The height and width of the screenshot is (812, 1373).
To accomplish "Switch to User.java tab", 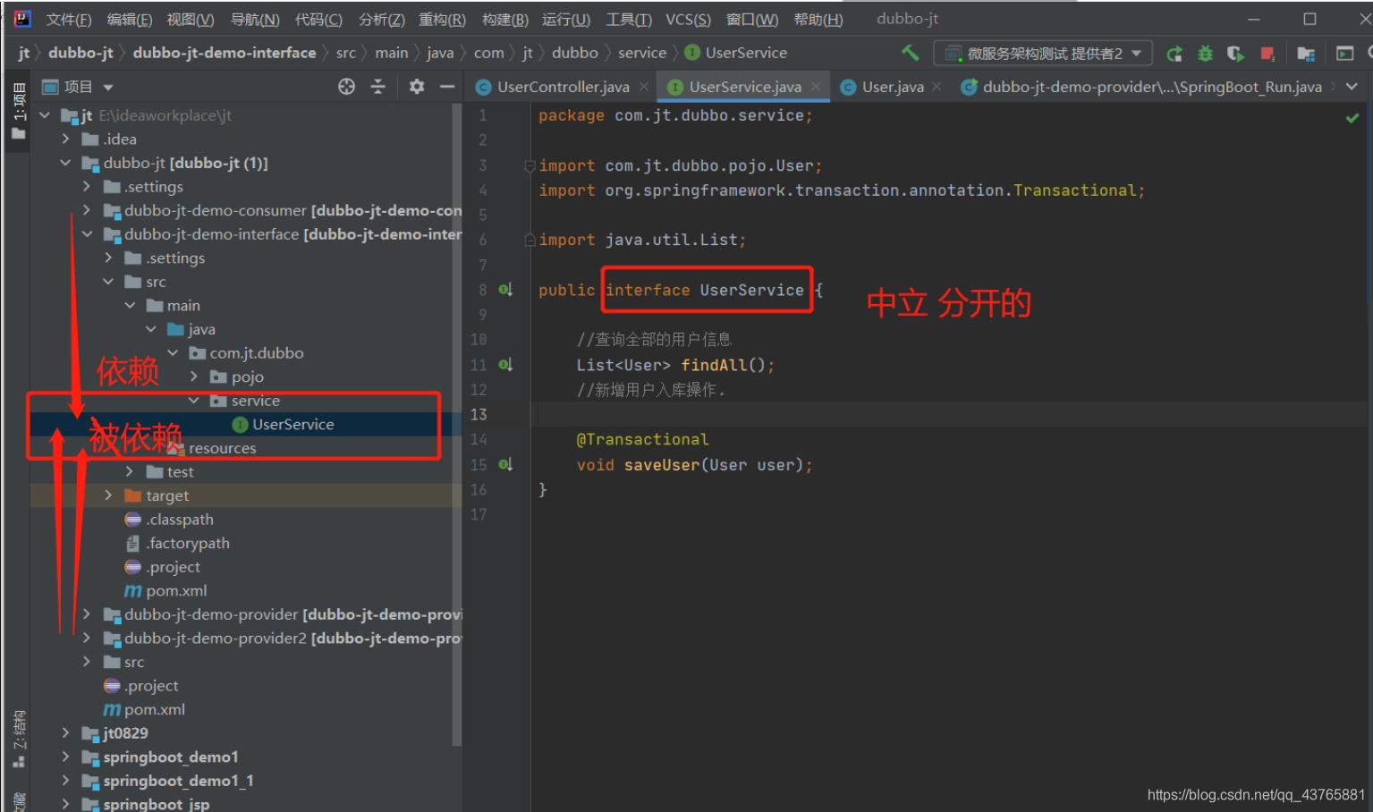I will [x=892, y=87].
